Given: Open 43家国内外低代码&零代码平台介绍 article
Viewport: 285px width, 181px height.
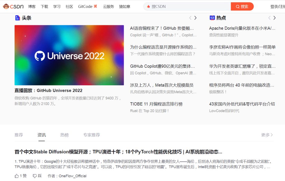Looking at the screenshot, I should (x=242, y=104).
